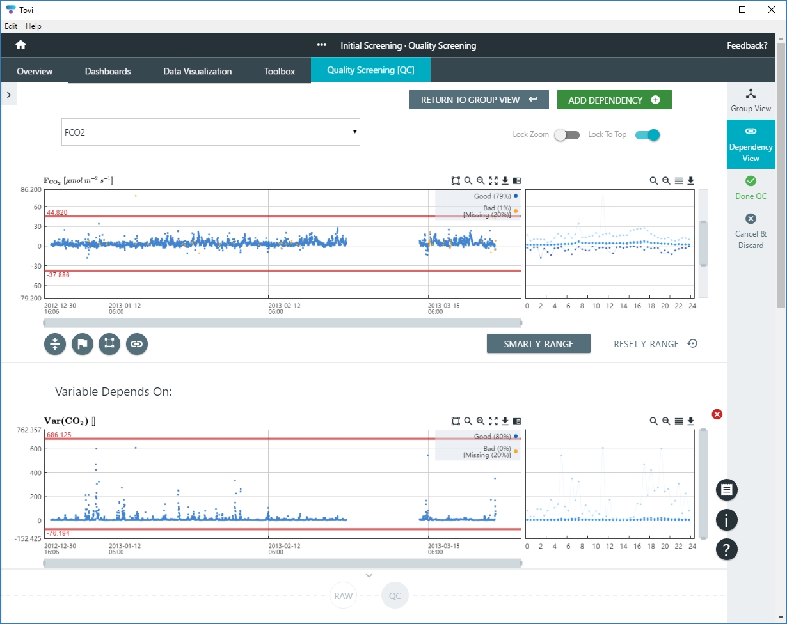Open lines menu on the FCO2 diurnal chart

click(679, 181)
